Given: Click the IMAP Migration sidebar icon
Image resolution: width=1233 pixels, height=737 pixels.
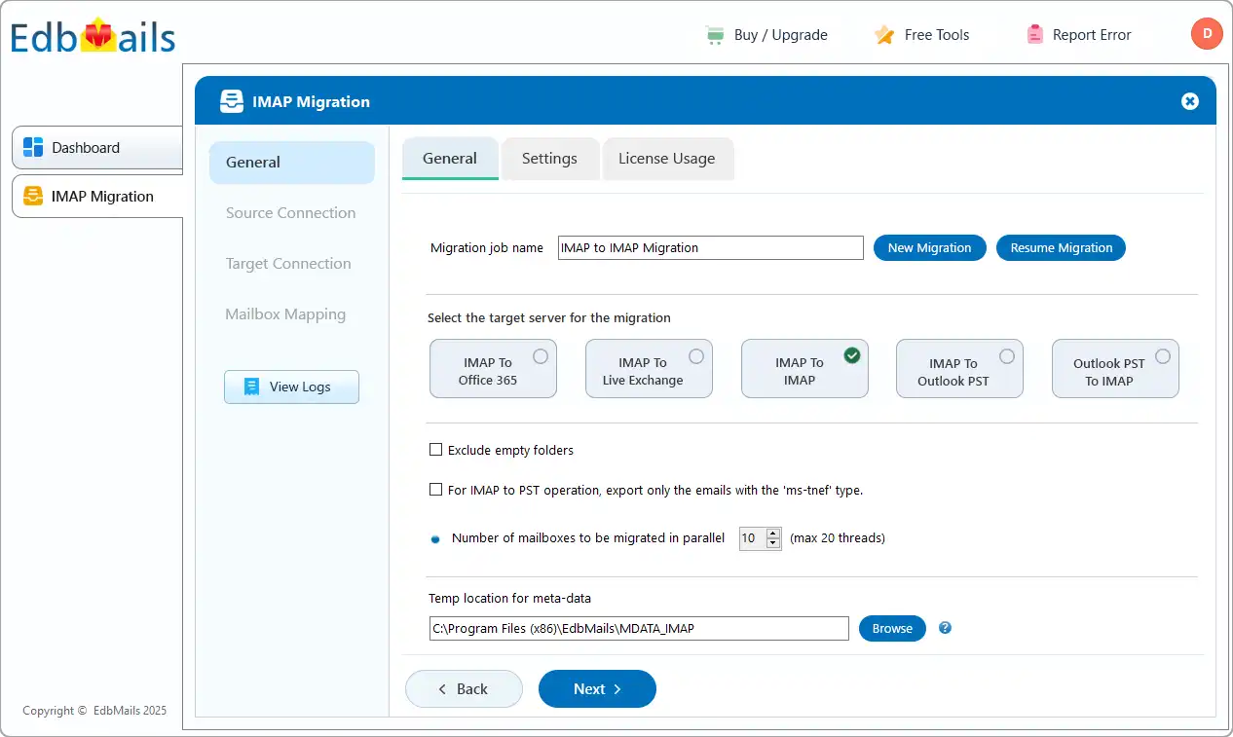Looking at the screenshot, I should pyautogui.click(x=33, y=196).
